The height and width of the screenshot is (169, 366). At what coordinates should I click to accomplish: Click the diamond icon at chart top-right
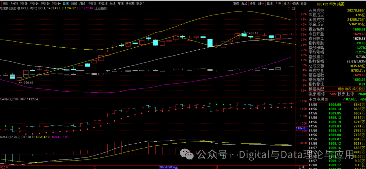289,8
